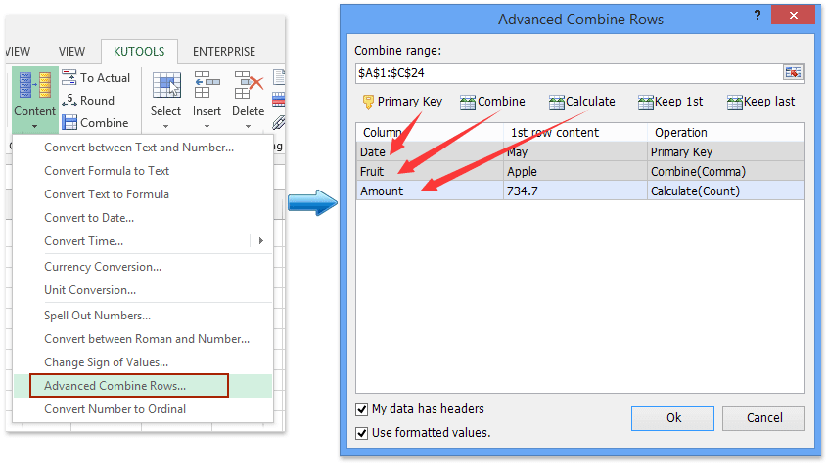Toggle Use formatted values checkbox
This screenshot has height=466, width=827.
pos(362,433)
